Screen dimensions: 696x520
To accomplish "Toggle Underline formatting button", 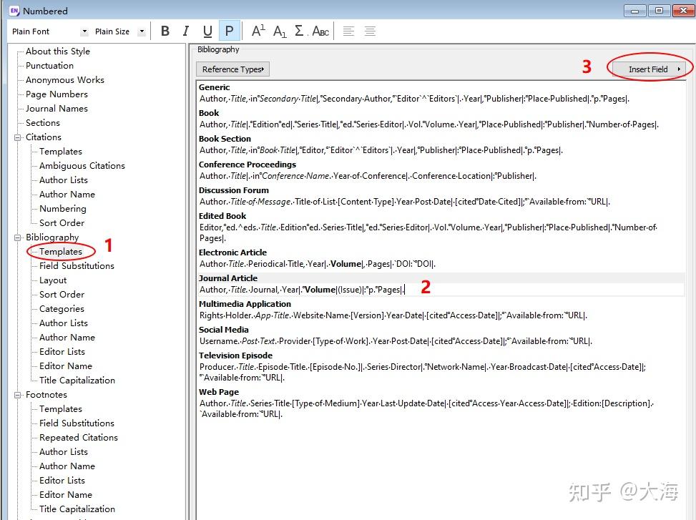I will click(207, 31).
